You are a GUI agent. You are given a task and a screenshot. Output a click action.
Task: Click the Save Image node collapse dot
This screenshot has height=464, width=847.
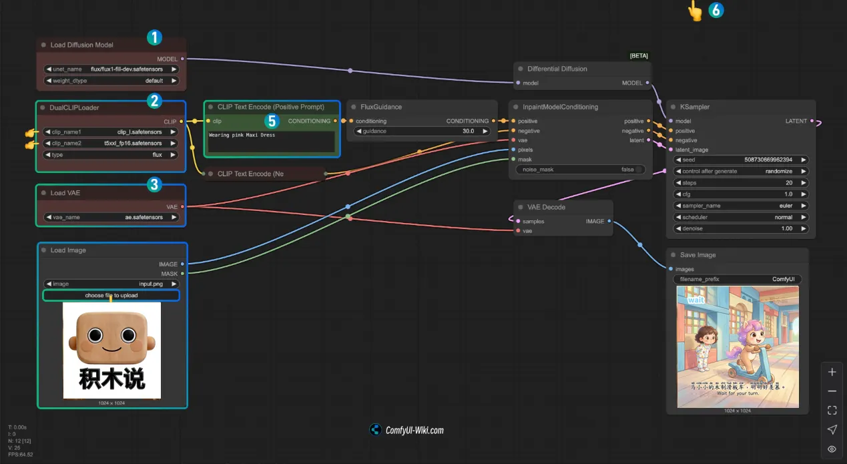tap(673, 255)
